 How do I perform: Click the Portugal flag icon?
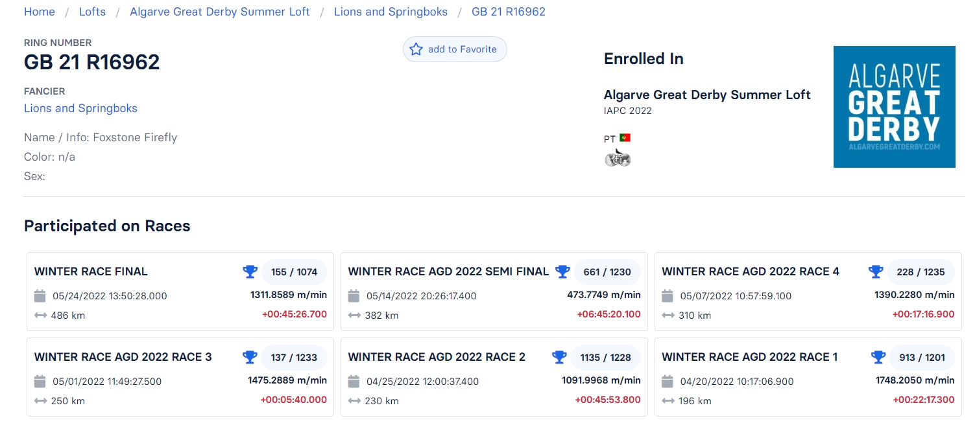(x=625, y=138)
